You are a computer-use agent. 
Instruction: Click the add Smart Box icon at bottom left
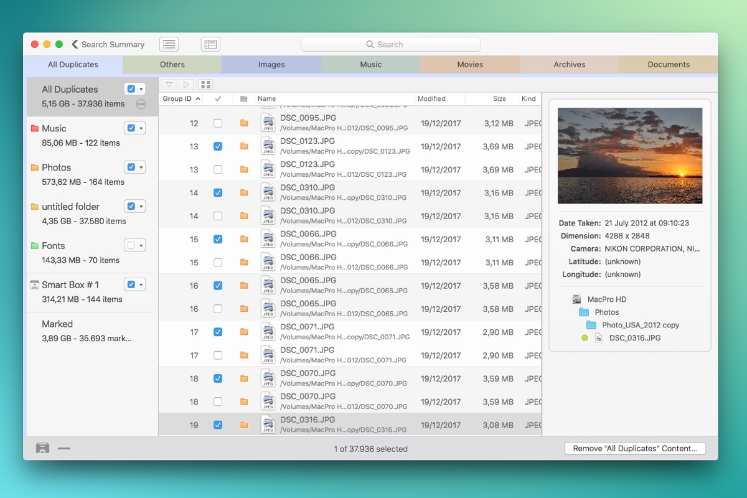click(x=42, y=448)
